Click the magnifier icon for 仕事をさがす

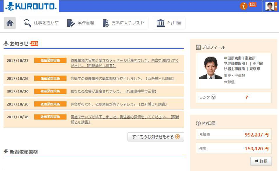click(27, 23)
